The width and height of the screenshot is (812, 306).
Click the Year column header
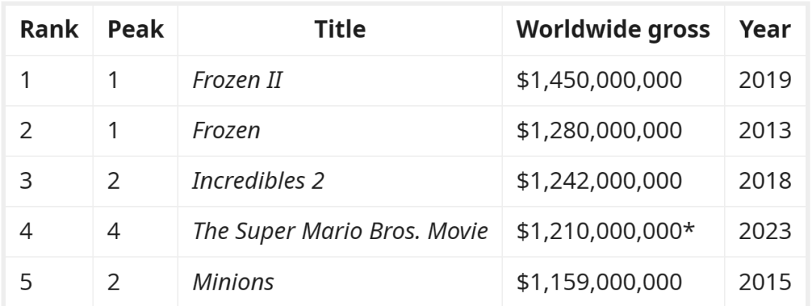[x=765, y=30]
